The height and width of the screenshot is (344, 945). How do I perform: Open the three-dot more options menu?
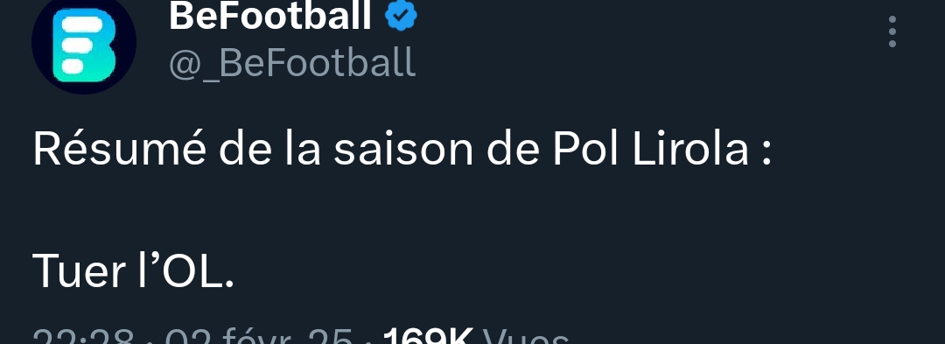coord(892,32)
